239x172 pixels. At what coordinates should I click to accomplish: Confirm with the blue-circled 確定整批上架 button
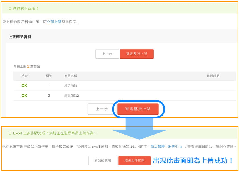pos(138,109)
